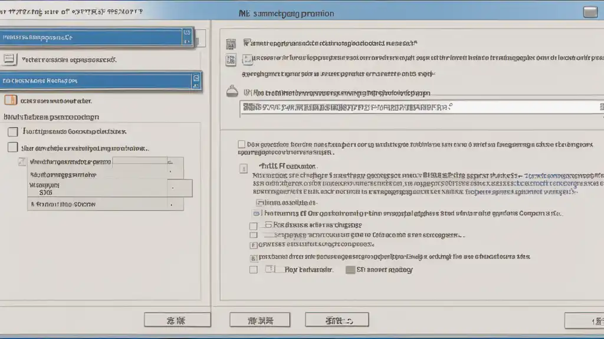
Task: Click the bottom button below the left panel
Action: [177, 320]
